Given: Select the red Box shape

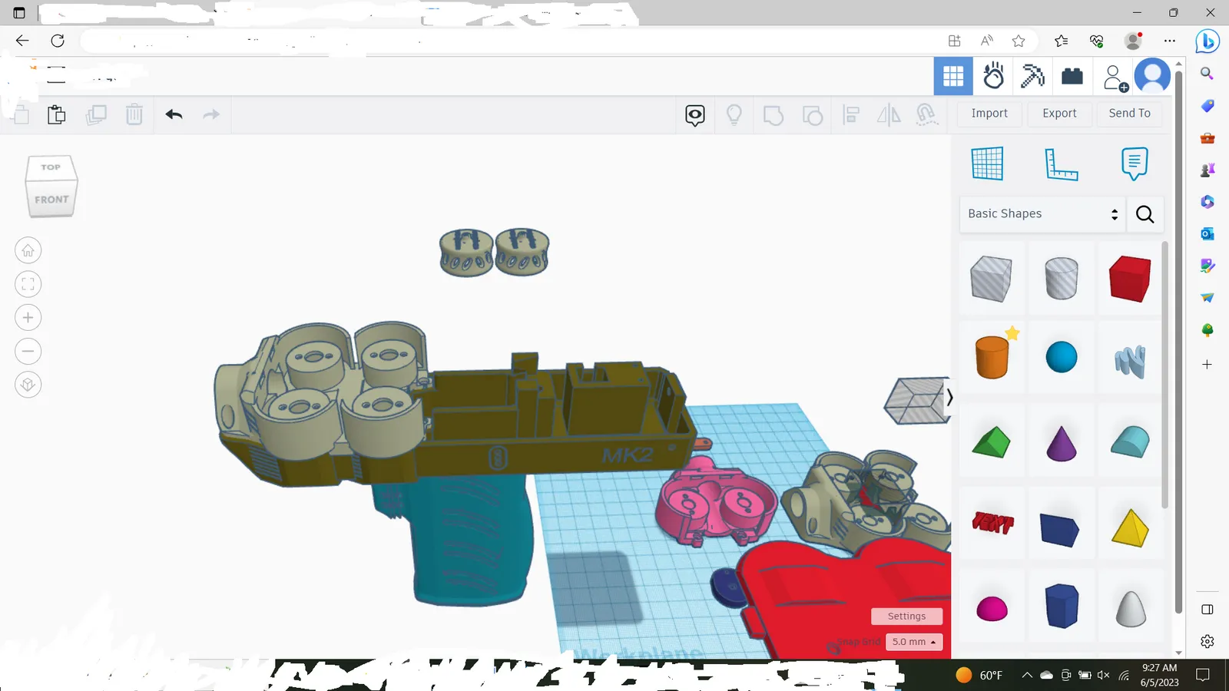Looking at the screenshot, I should tap(1129, 279).
